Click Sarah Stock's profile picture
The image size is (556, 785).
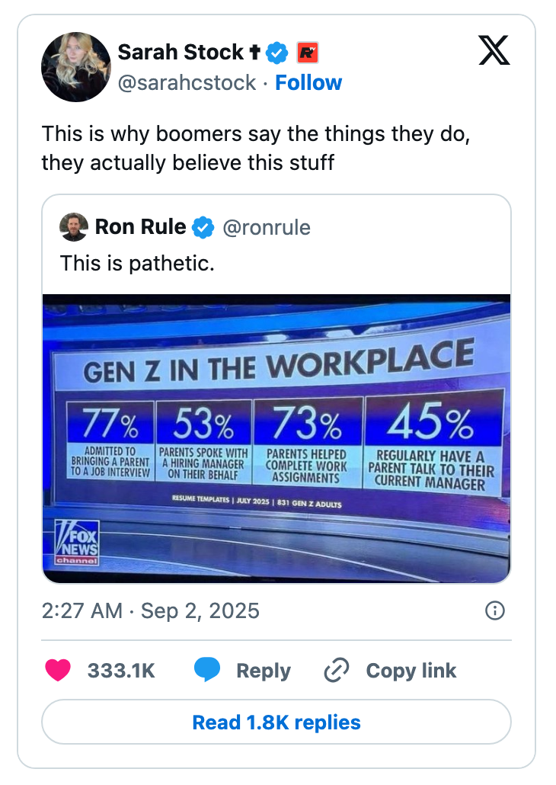(x=76, y=67)
